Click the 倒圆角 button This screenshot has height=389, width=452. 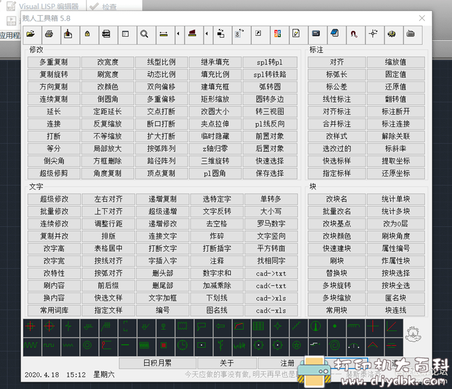pyautogui.click(x=107, y=99)
